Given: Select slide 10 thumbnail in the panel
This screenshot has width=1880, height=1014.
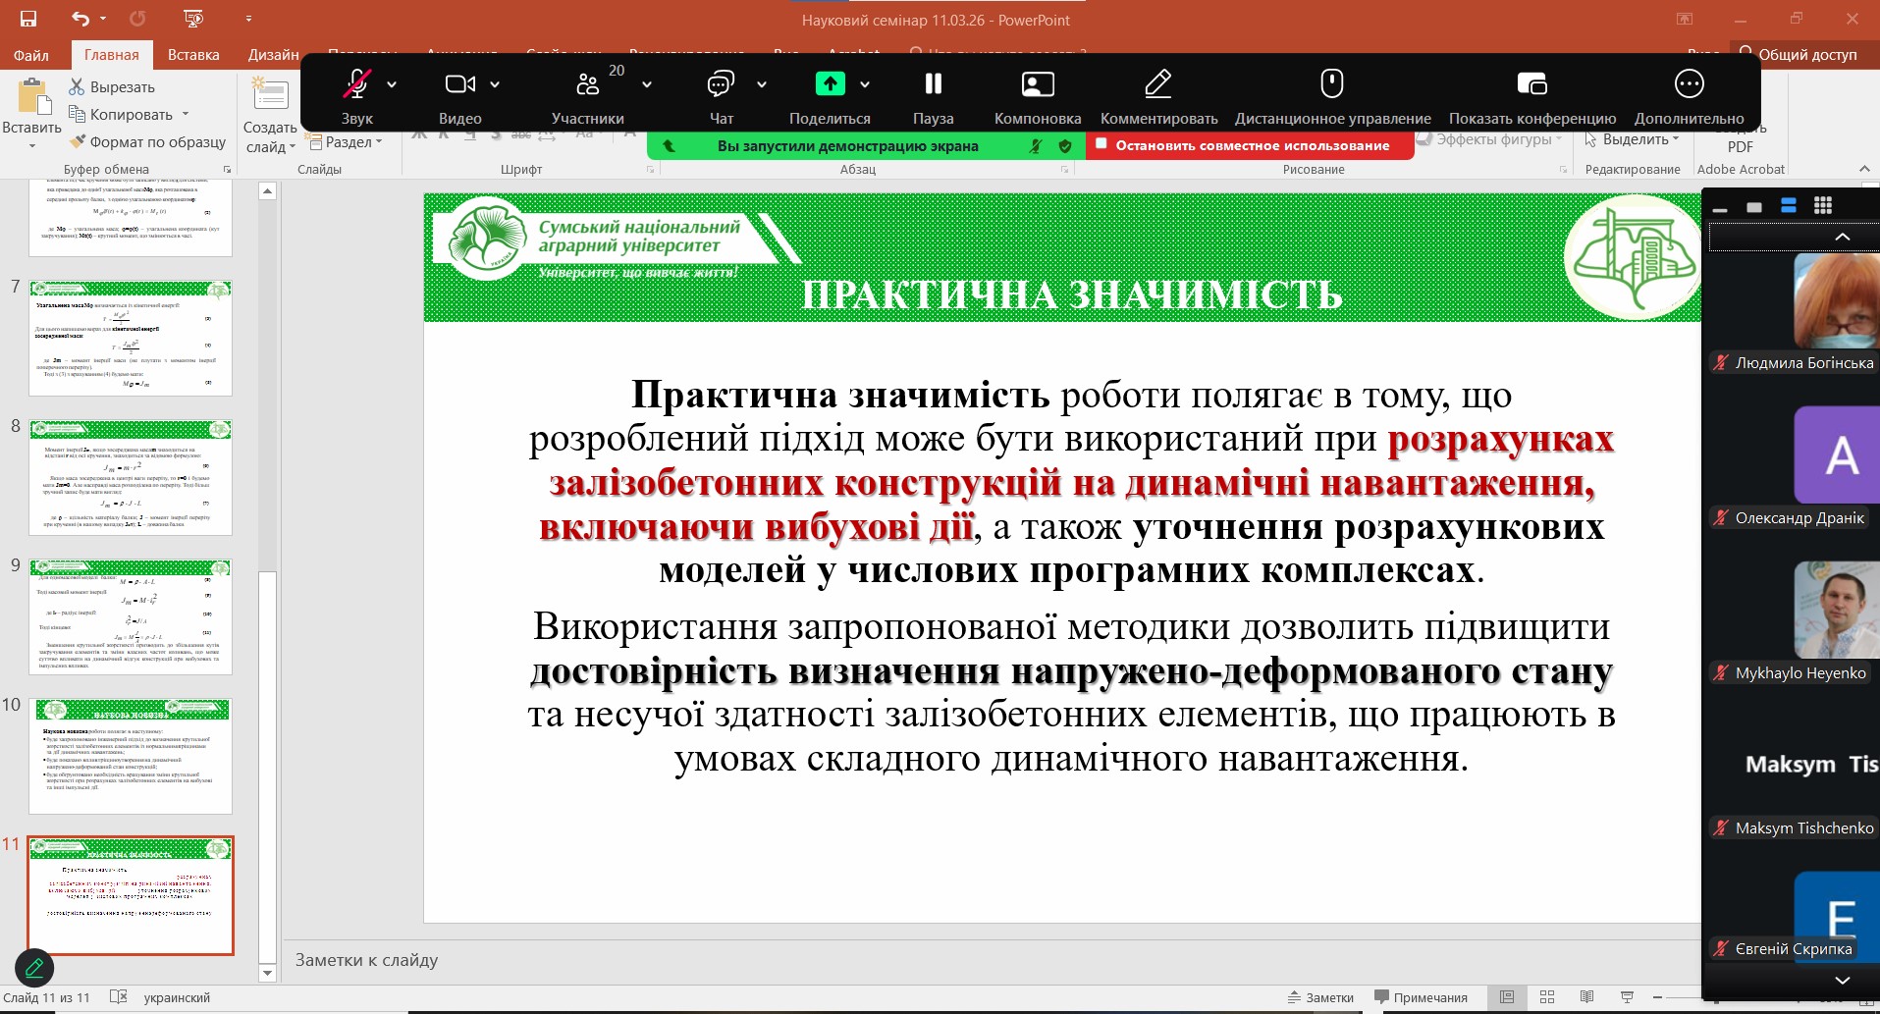Looking at the screenshot, I should tap(131, 756).
